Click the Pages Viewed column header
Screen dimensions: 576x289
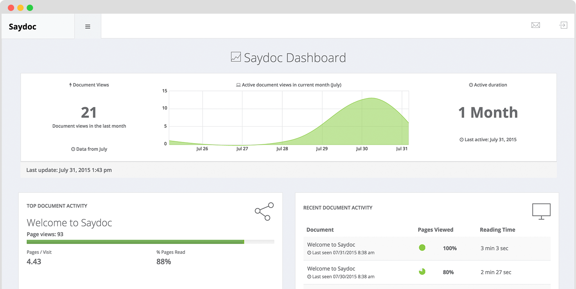coord(435,230)
